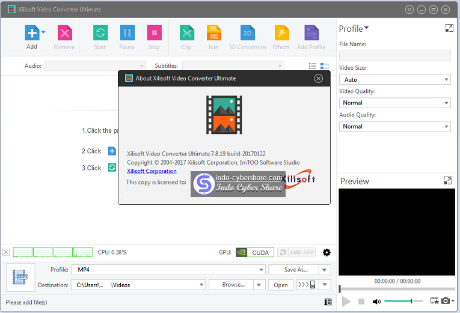The height and width of the screenshot is (313, 460).
Task: Open the 3D Conversion tool
Action: tap(248, 33)
